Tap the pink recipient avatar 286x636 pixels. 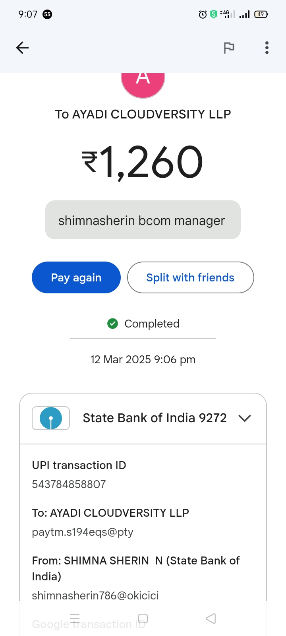(143, 83)
